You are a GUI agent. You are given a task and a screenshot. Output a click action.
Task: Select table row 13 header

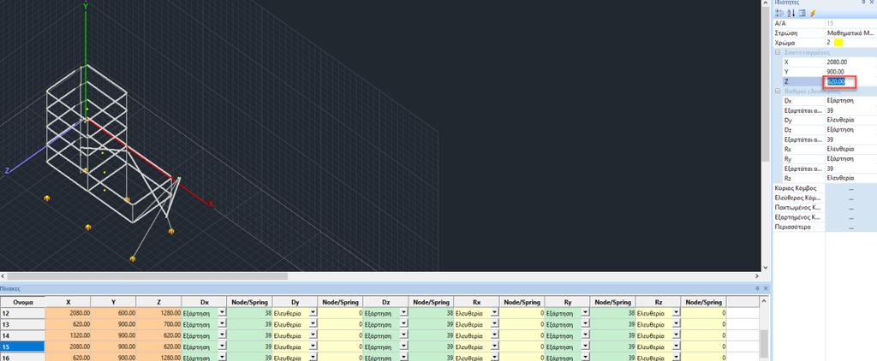(22, 324)
